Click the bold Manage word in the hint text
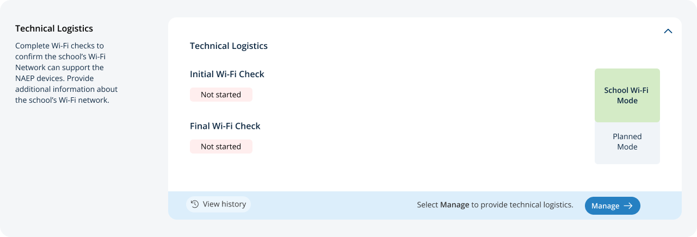Viewport: 697px width, 237px height. (454, 205)
